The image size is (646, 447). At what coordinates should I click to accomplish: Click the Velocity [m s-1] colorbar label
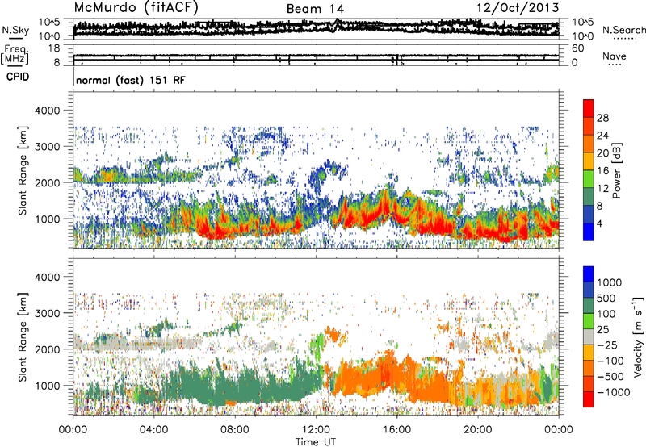(x=638, y=336)
